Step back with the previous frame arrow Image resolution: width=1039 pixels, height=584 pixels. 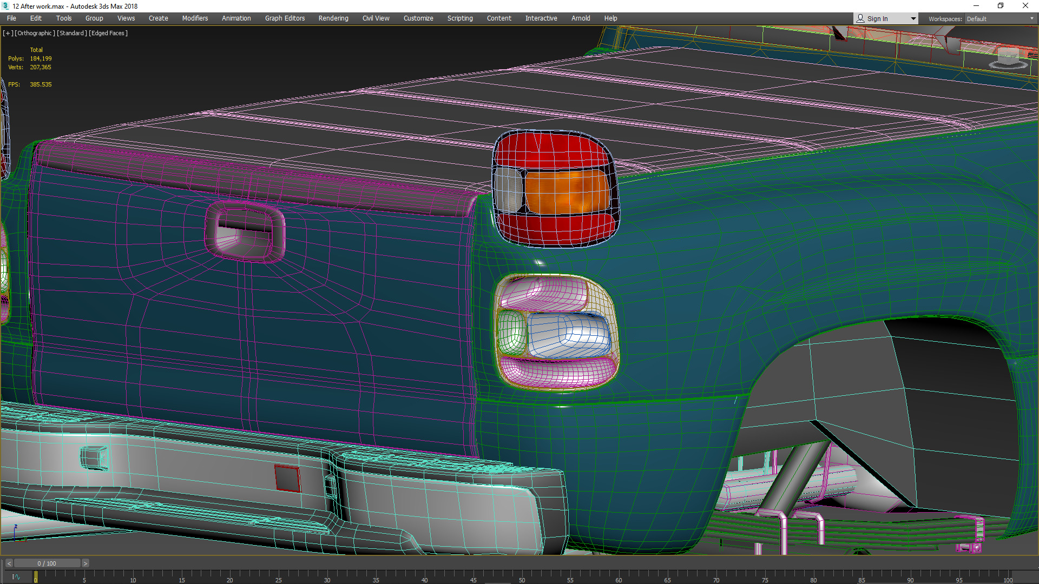pyautogui.click(x=9, y=563)
